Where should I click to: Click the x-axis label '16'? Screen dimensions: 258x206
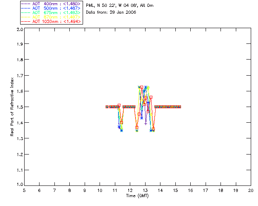[x=190, y=190]
